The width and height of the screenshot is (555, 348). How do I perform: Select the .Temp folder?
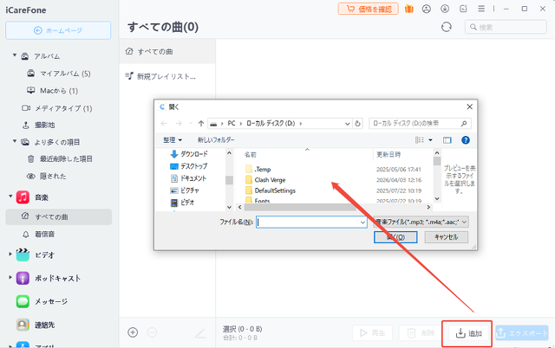(x=258, y=169)
